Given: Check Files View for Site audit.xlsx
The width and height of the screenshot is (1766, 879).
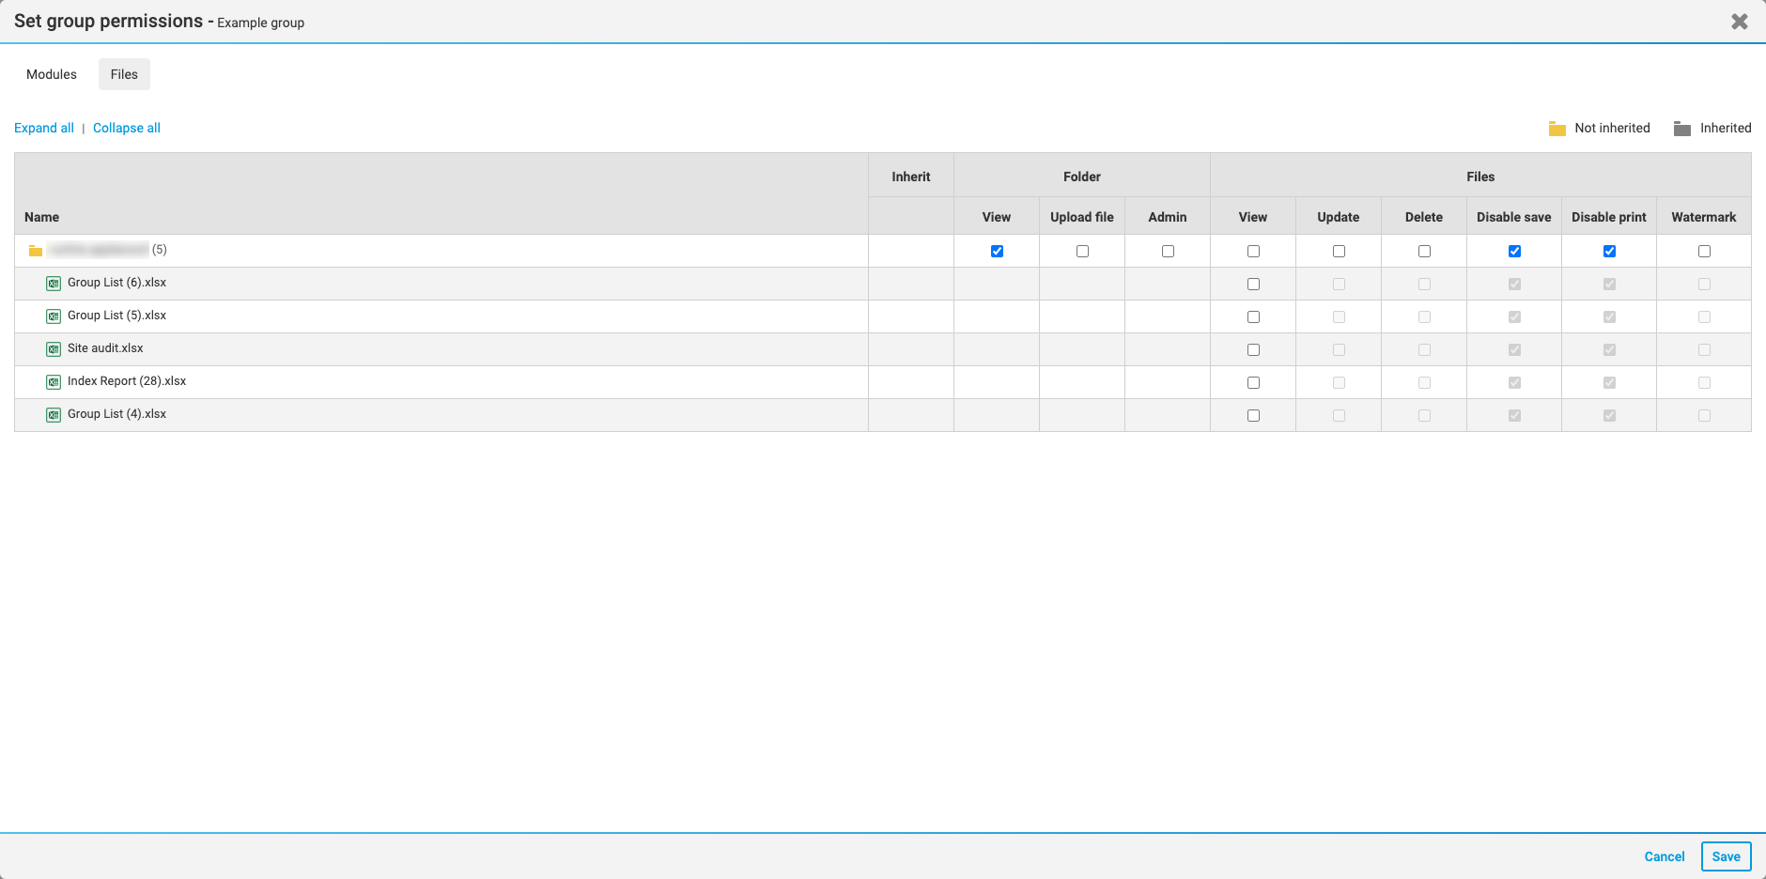Looking at the screenshot, I should (1253, 349).
